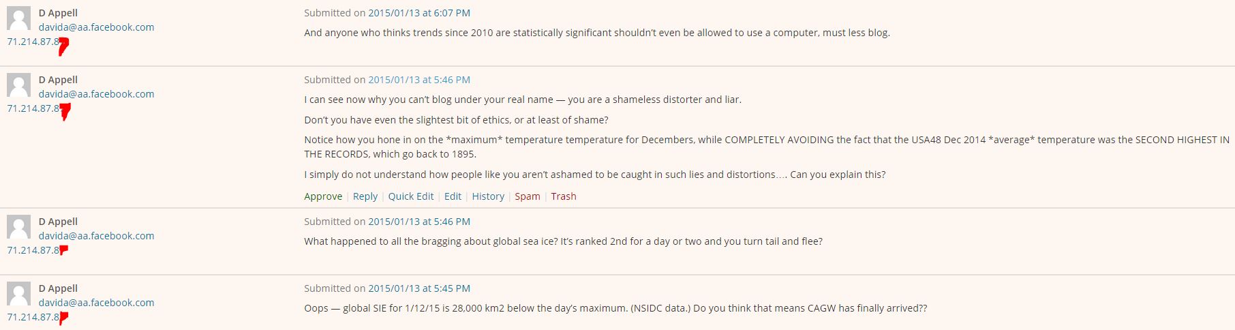Open the timestamp link above the 'shameless distorter' comment

pyautogui.click(x=419, y=80)
